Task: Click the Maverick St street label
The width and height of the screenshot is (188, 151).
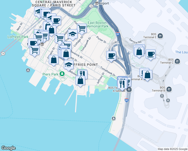Action: pos(76,54)
